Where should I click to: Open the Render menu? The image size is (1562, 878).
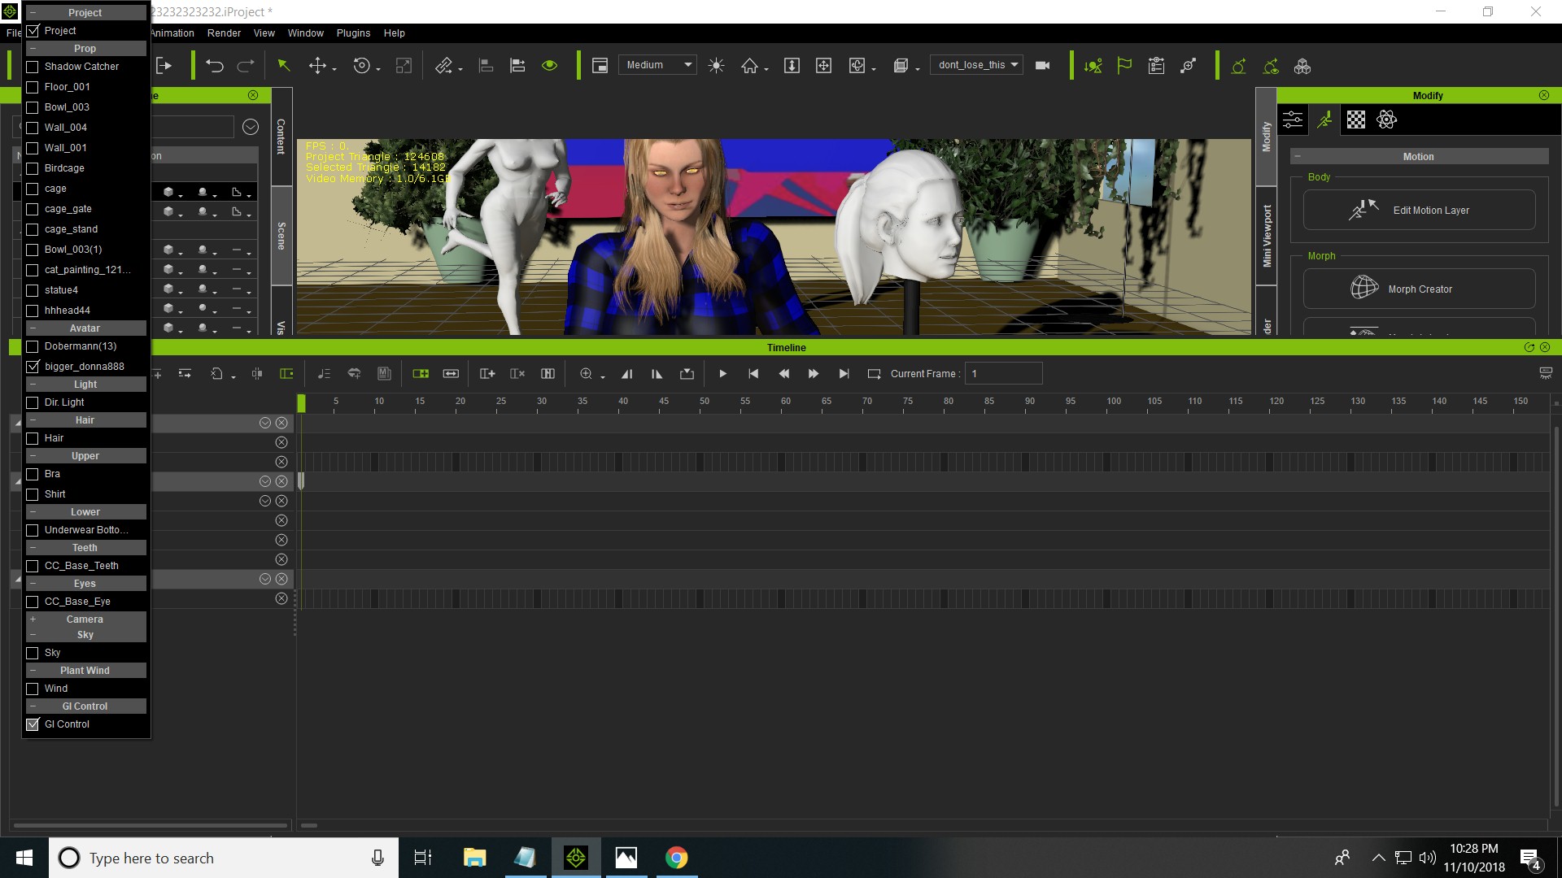[x=224, y=33]
